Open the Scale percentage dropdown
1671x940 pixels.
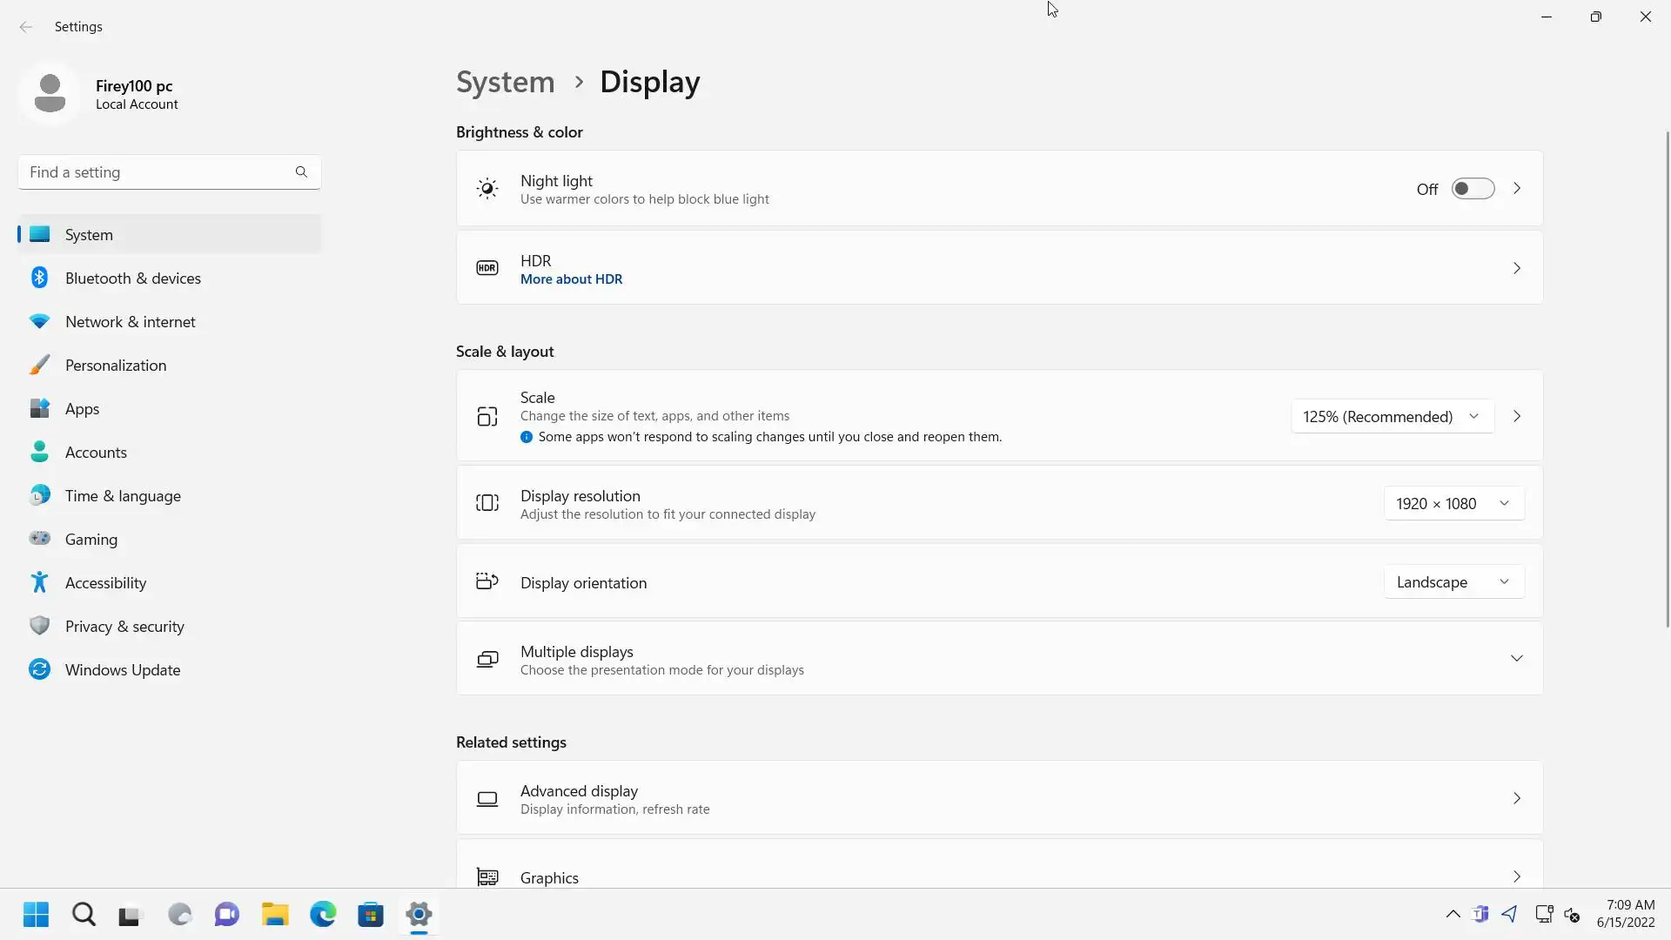[1391, 417]
